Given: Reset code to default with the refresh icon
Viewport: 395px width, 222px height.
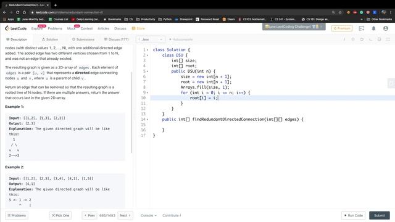Looking at the screenshot, I should click(x=362, y=39).
